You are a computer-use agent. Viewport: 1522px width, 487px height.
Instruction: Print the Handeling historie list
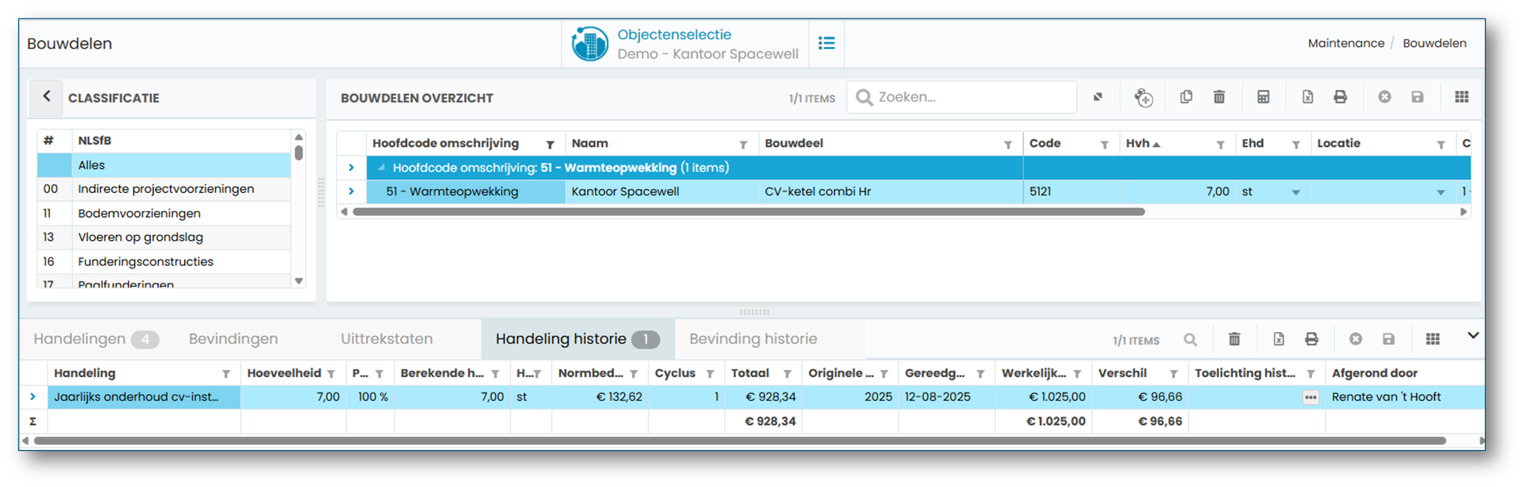tap(1312, 339)
